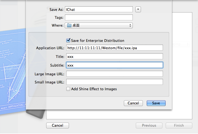Viewport: 198px width, 134px height.
Task: Select the Title text field
Action: pyautogui.click(x=114, y=57)
